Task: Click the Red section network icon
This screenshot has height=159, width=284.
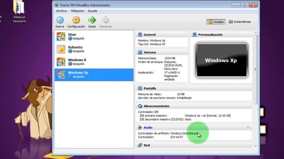Action: [140, 145]
